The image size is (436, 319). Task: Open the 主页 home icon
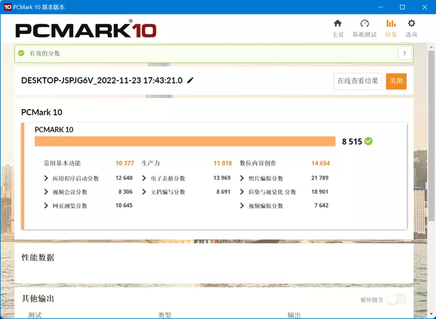pos(338,24)
